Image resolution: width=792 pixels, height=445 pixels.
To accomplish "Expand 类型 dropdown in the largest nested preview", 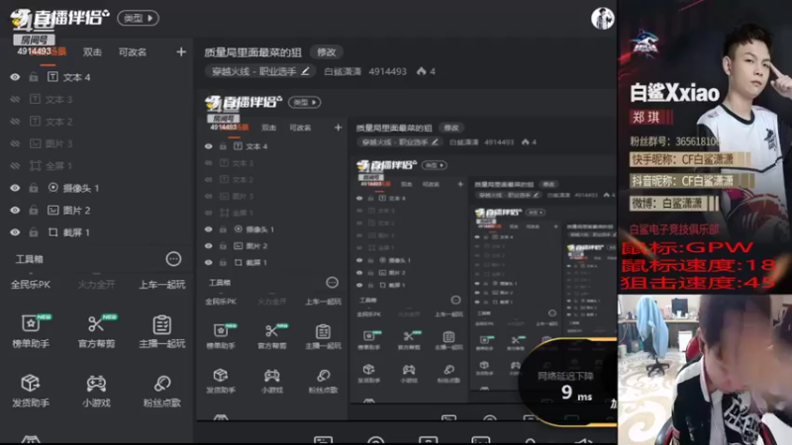I will [x=304, y=102].
